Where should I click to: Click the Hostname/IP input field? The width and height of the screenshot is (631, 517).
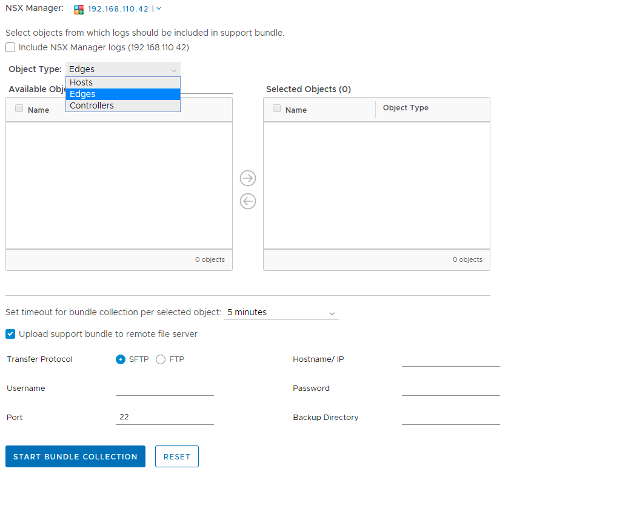[450, 359]
